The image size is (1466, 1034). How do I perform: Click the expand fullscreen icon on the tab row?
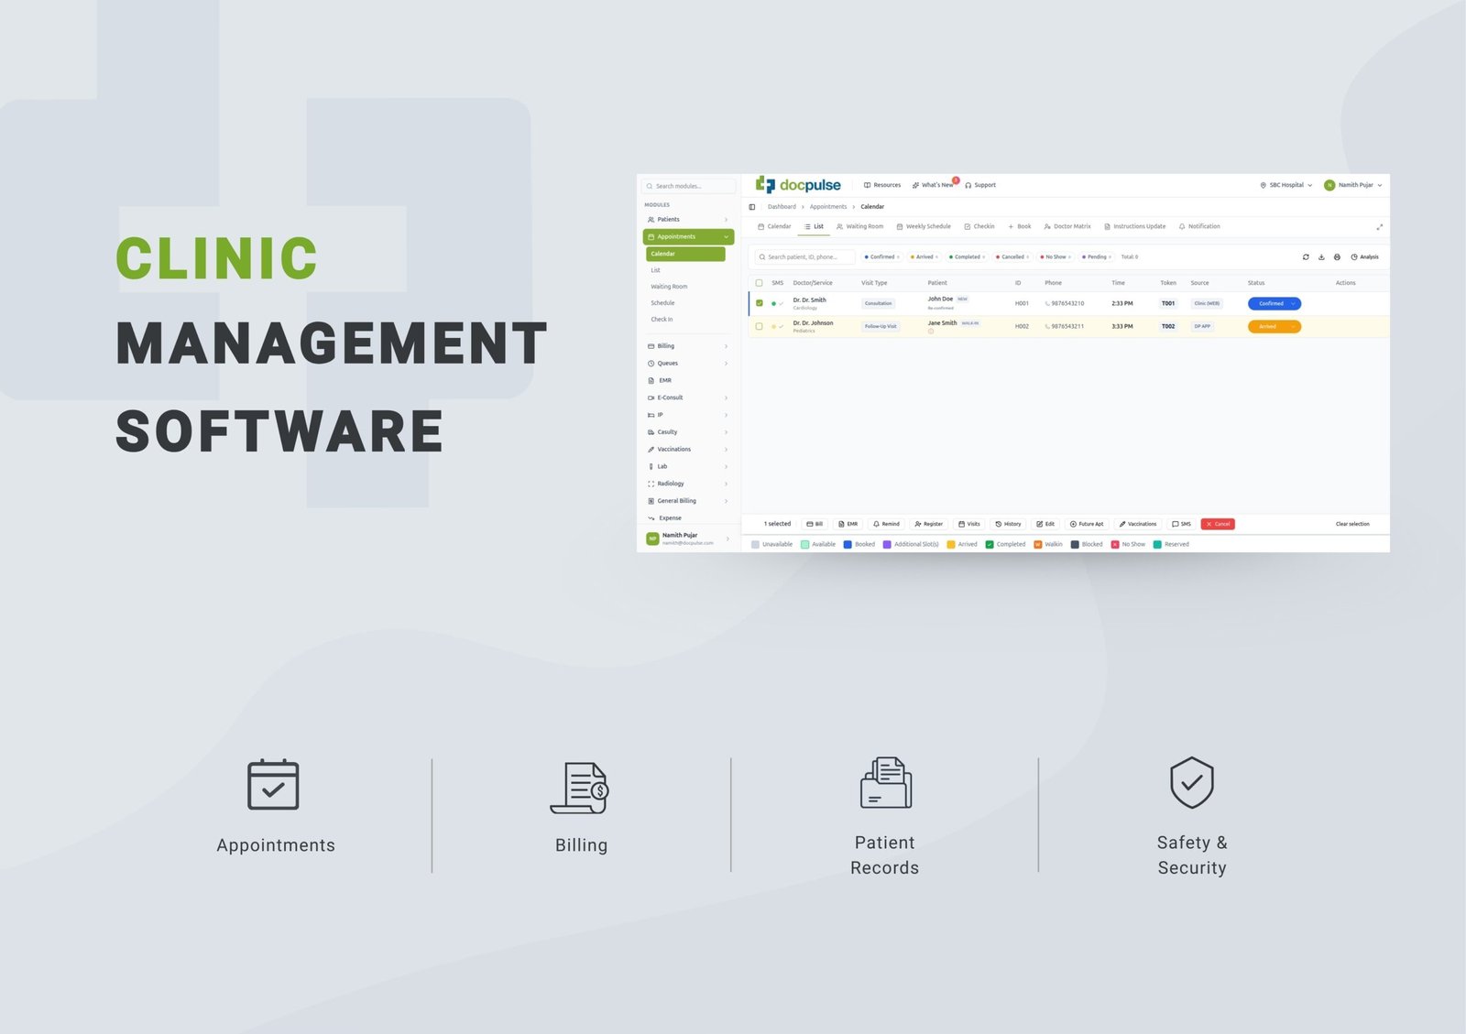click(x=1379, y=227)
